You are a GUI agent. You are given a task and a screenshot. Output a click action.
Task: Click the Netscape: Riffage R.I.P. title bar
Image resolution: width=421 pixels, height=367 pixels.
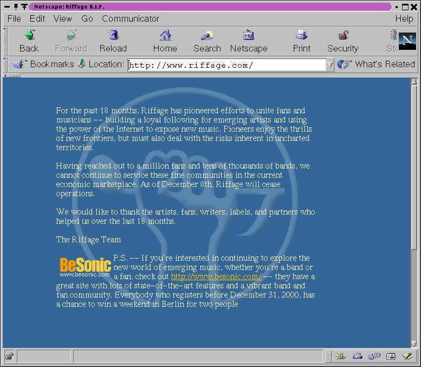click(210, 7)
